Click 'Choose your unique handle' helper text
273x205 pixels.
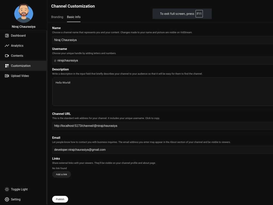pyautogui.click(x=84, y=53)
